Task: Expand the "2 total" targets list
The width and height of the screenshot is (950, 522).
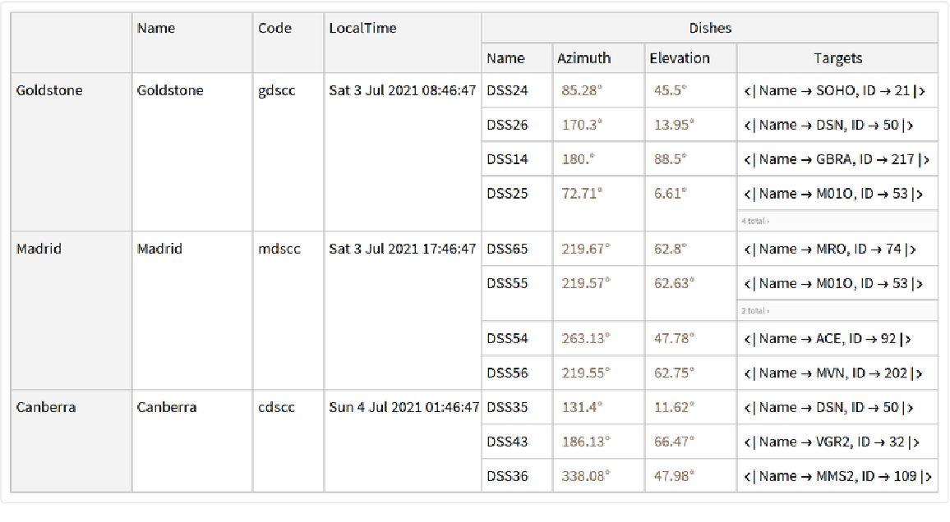Action: pyautogui.click(x=755, y=311)
